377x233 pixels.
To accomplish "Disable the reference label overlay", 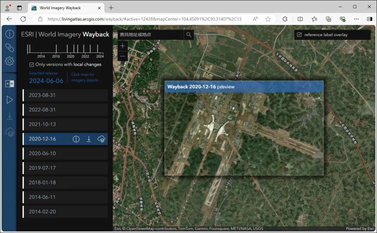I will 299,34.
